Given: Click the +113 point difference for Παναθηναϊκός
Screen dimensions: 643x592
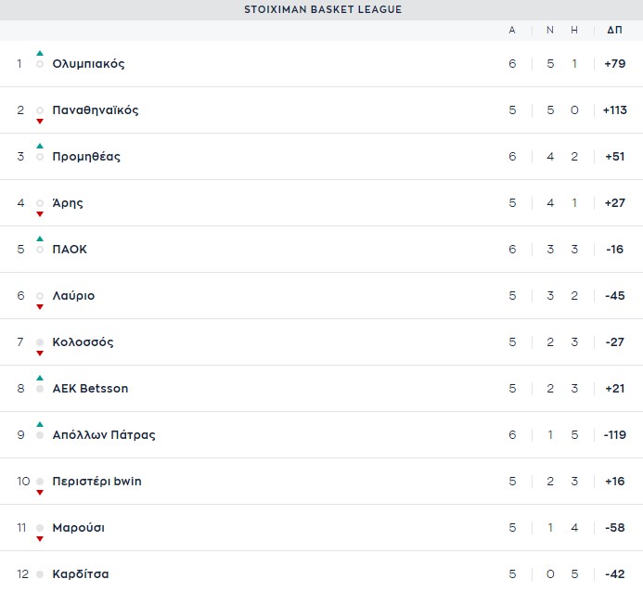Looking at the screenshot, I should [x=615, y=109].
